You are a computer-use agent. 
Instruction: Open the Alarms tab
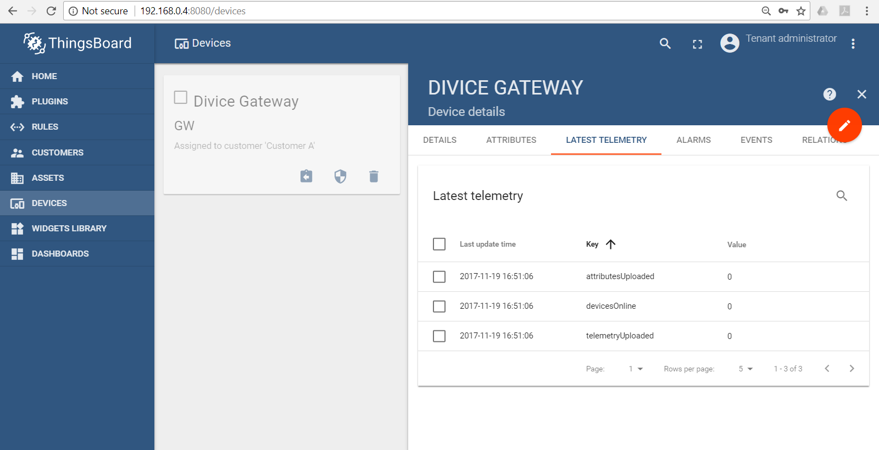tap(693, 140)
